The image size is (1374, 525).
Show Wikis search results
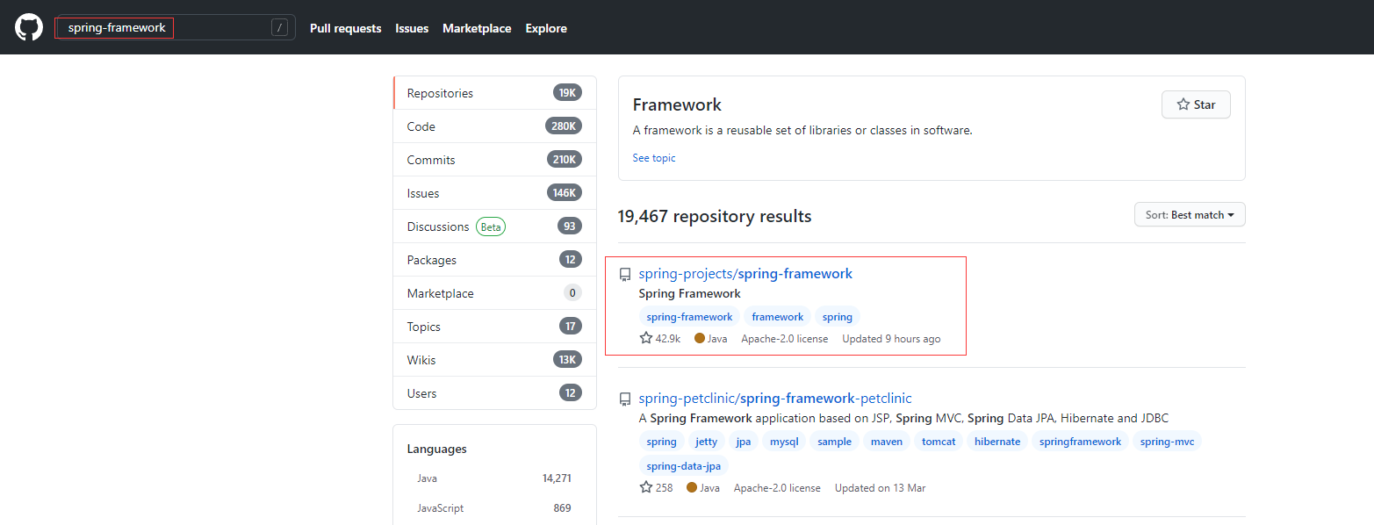coord(495,360)
